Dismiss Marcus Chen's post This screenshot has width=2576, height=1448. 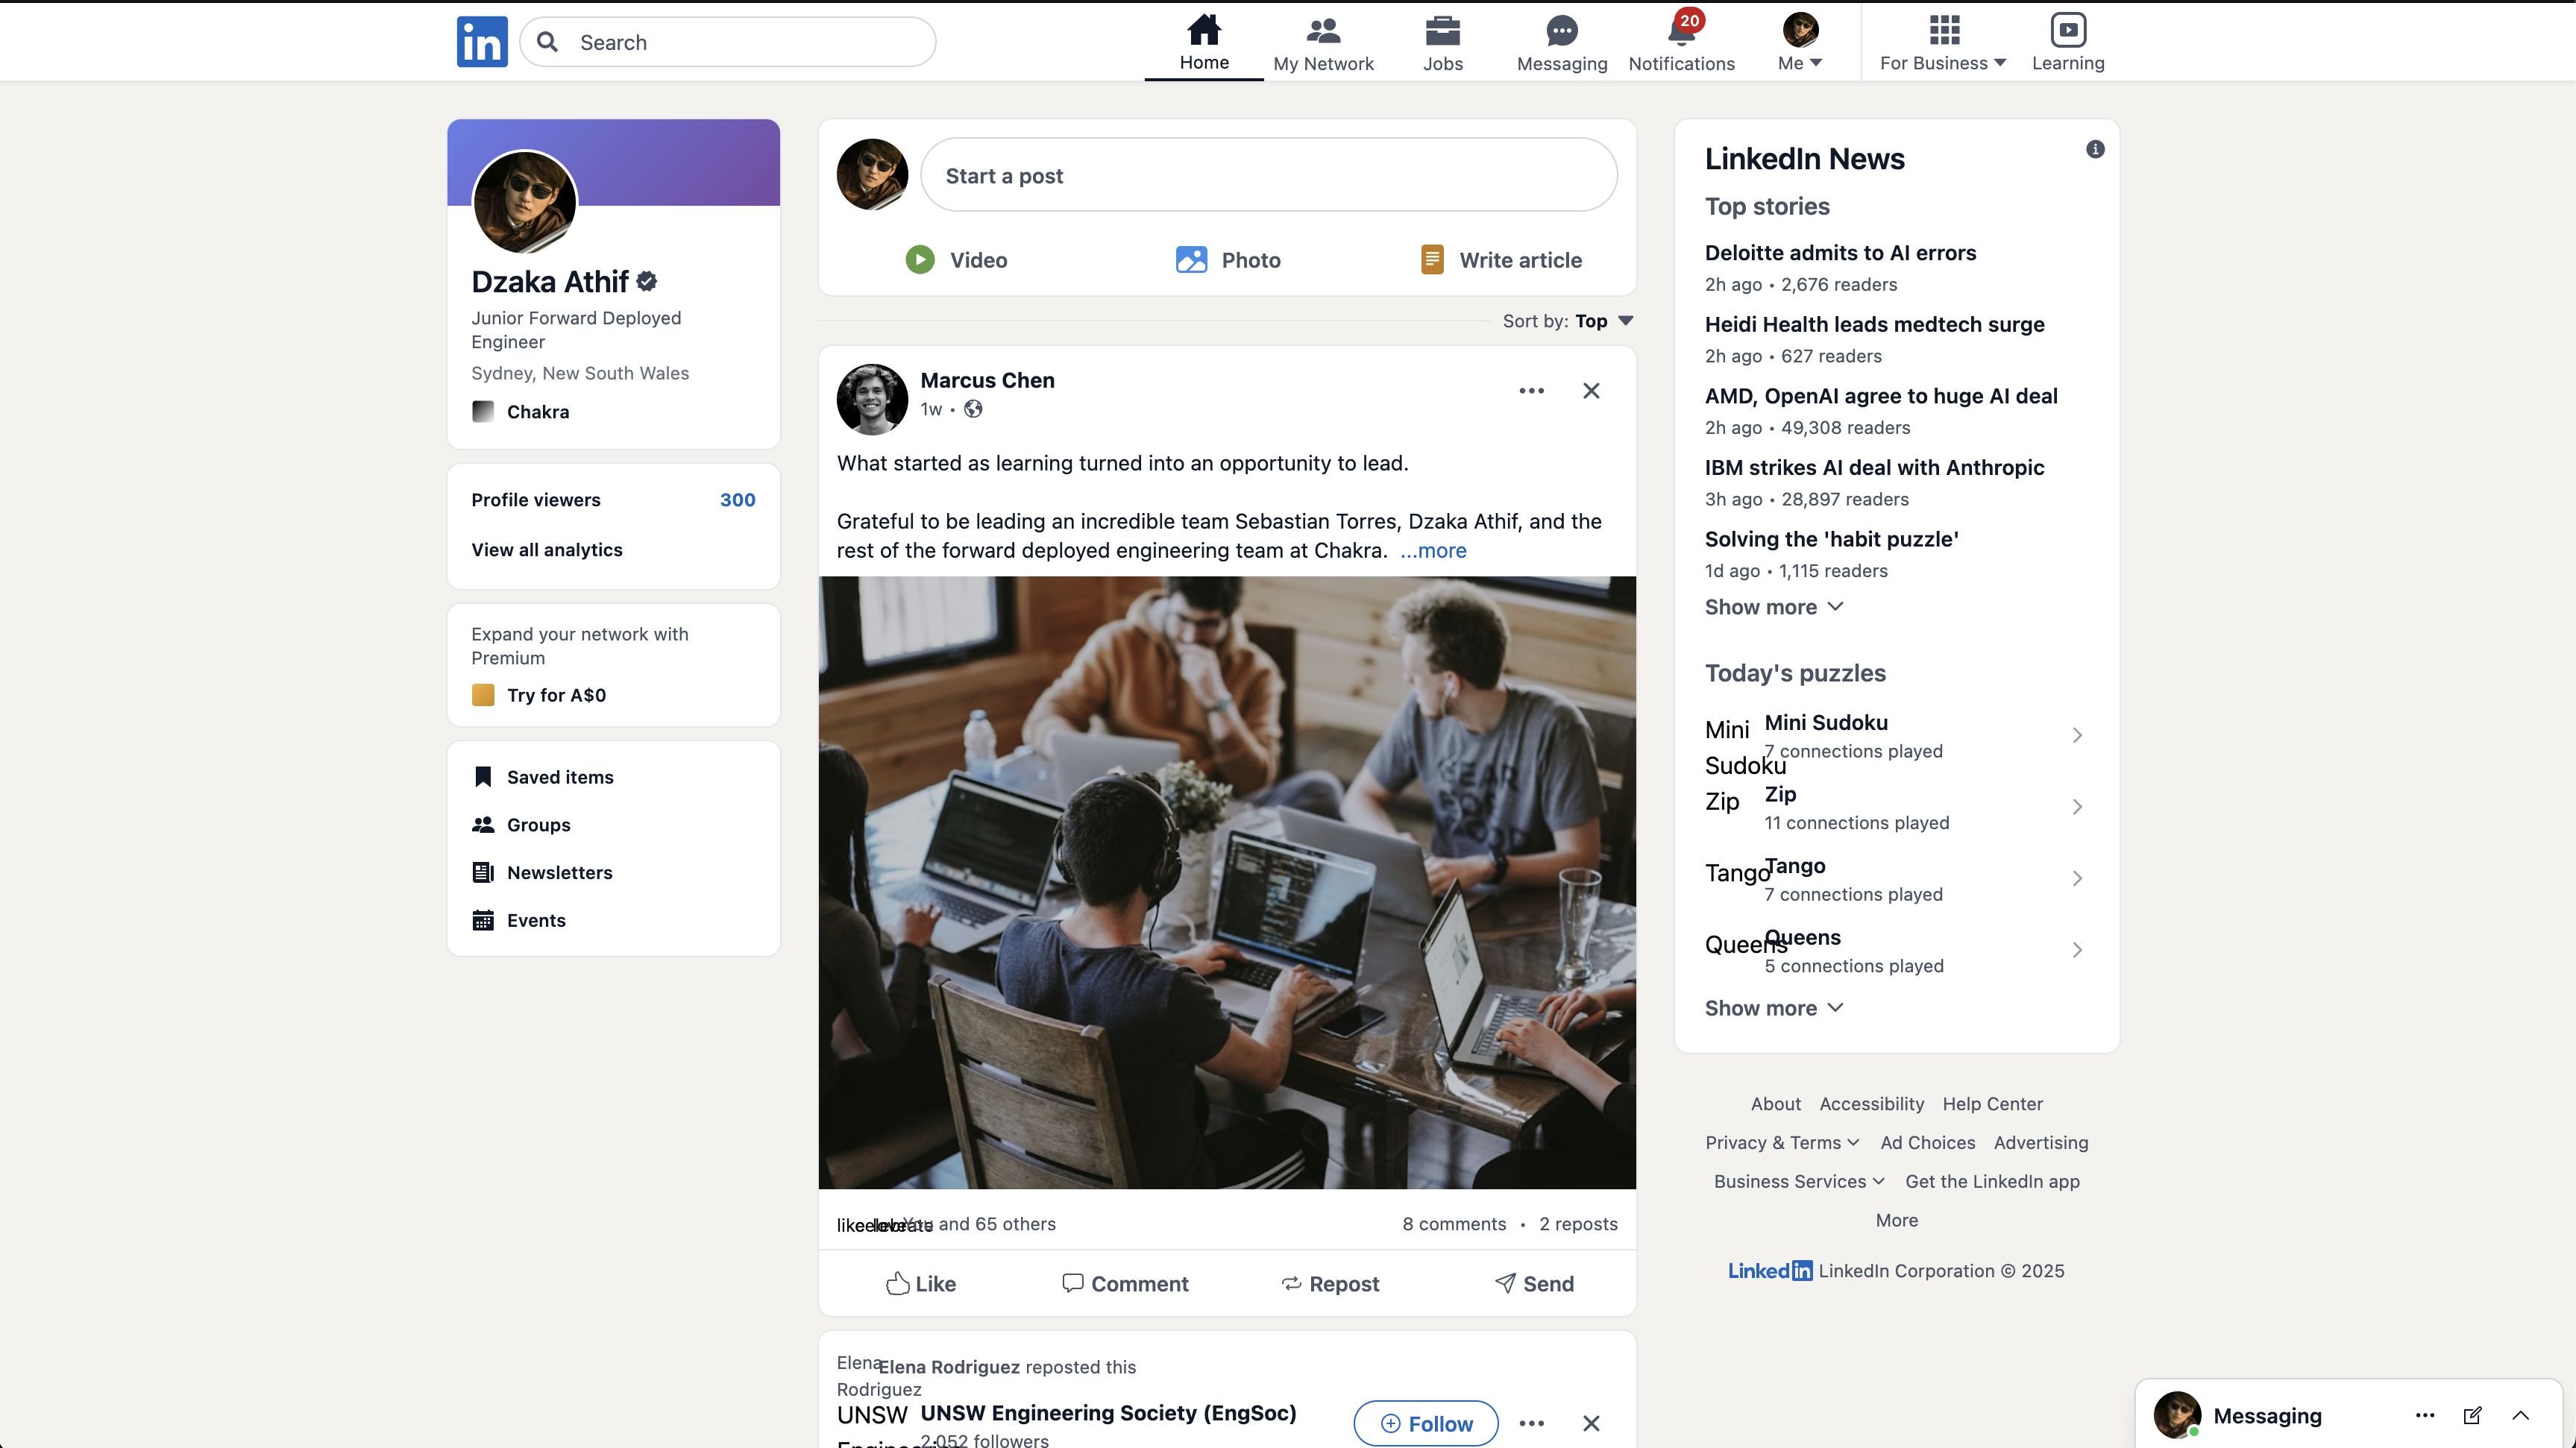coord(1591,391)
